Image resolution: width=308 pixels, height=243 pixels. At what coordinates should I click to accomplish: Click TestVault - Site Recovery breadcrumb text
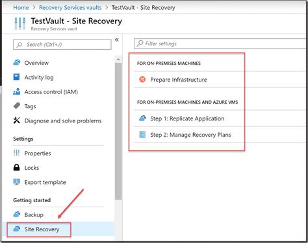point(143,8)
